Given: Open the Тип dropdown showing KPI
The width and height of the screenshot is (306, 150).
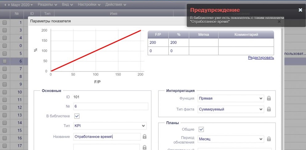Looking at the screenshot, I should click(x=110, y=126).
